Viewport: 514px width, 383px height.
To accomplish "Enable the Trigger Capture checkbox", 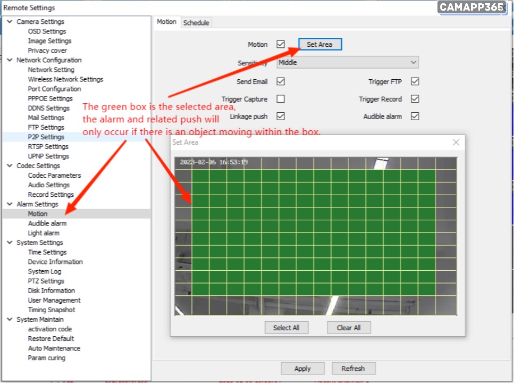I will click(x=281, y=99).
